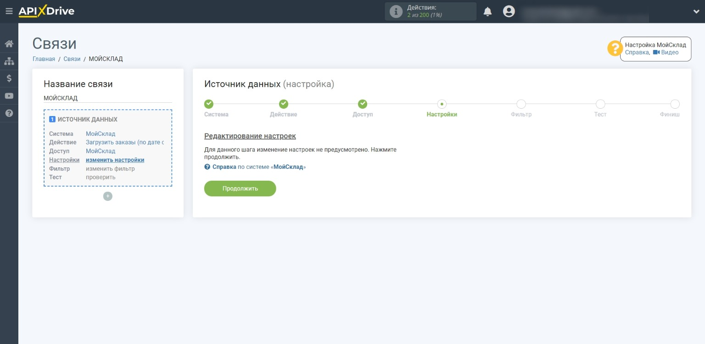Viewport: 705px width, 344px height.
Task: Select the Тест step marker
Action: coord(600,104)
